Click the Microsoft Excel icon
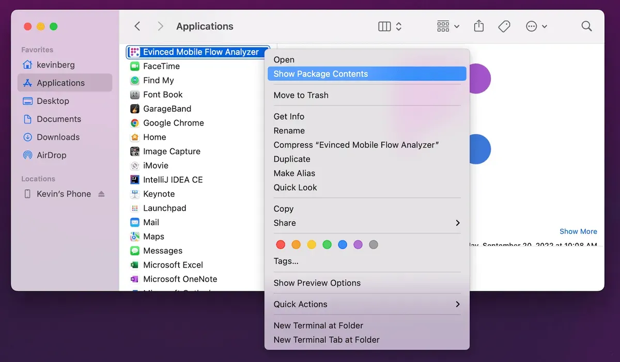Image resolution: width=620 pixels, height=362 pixels. 134,265
